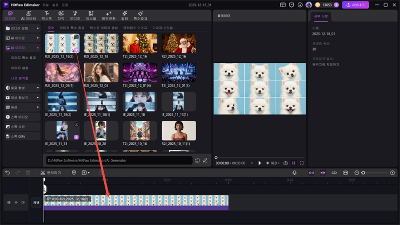Zoom out the timeline with minus icon
This screenshot has width=400, height=225.
356,173
